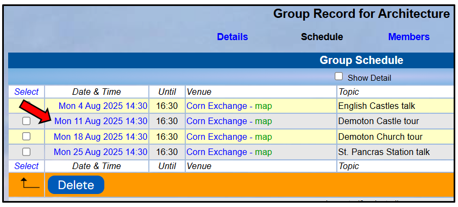Open the Mon 4 Aug 2025 14:30 event

103,106
